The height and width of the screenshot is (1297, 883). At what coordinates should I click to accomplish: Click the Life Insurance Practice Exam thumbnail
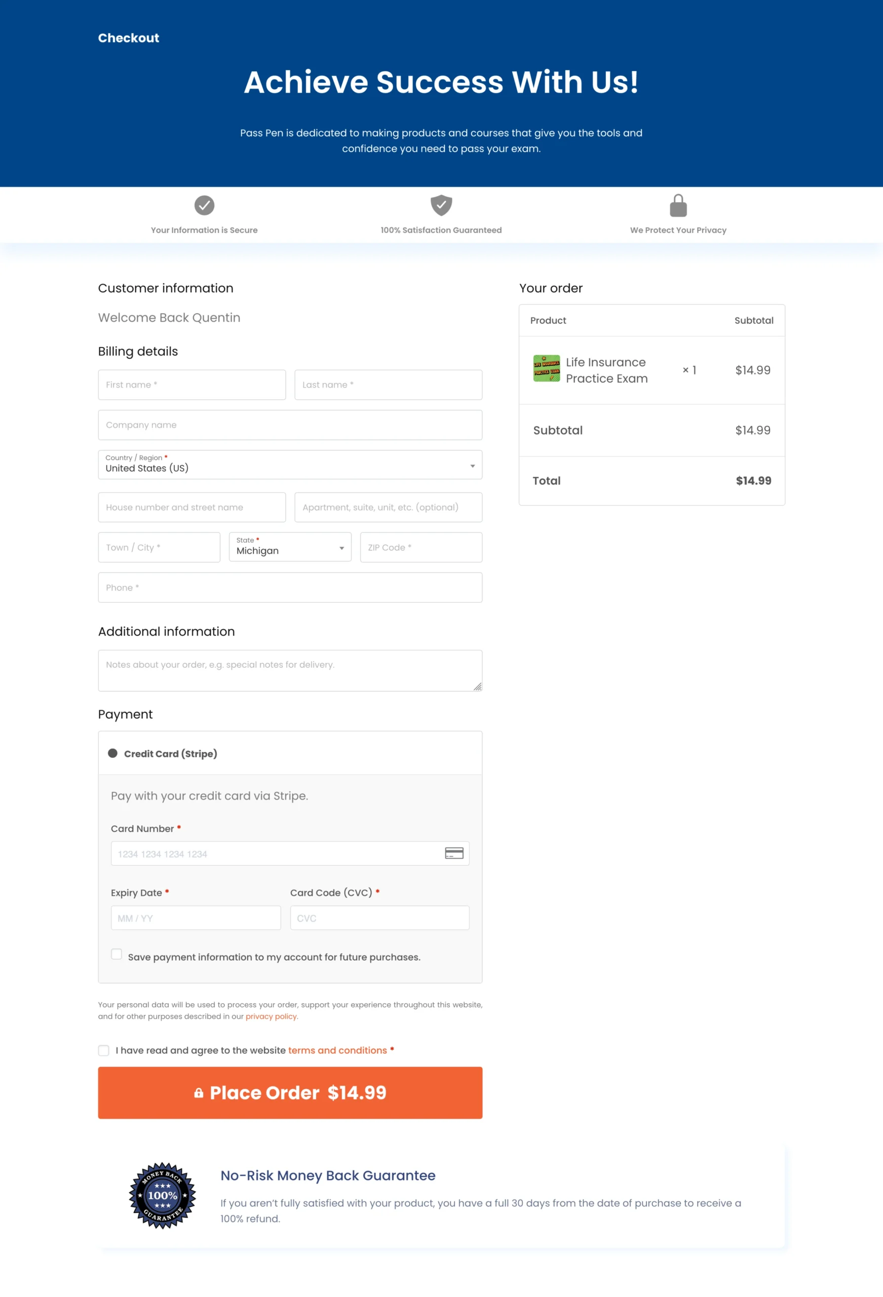click(547, 368)
